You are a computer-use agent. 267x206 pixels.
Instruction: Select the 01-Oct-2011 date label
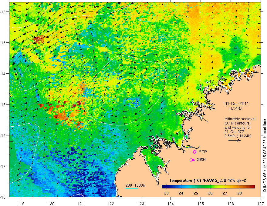click(x=237, y=104)
